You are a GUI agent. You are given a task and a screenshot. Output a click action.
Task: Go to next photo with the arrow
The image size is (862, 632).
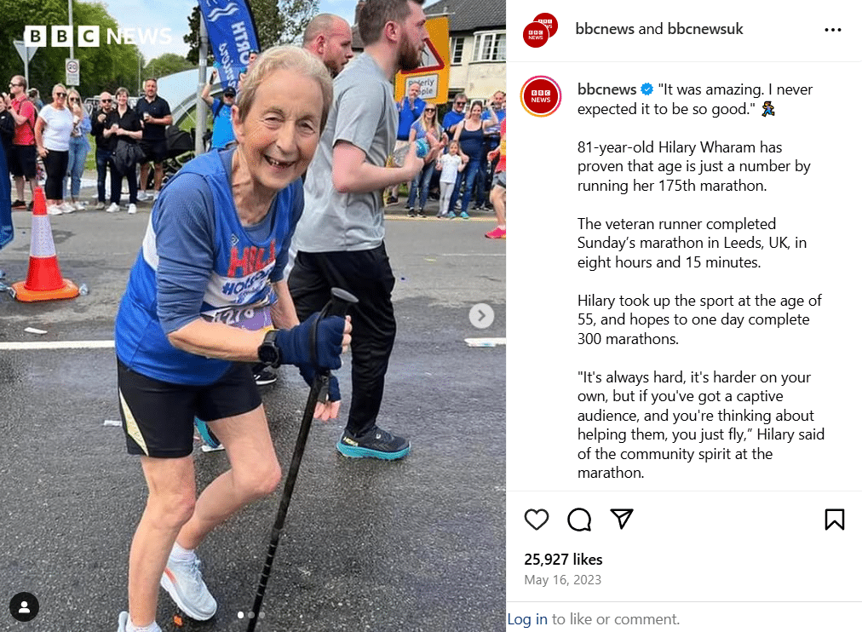tap(481, 316)
